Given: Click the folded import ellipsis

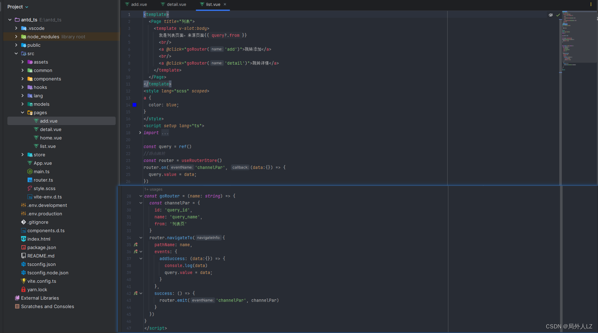Looking at the screenshot, I should click(165, 133).
